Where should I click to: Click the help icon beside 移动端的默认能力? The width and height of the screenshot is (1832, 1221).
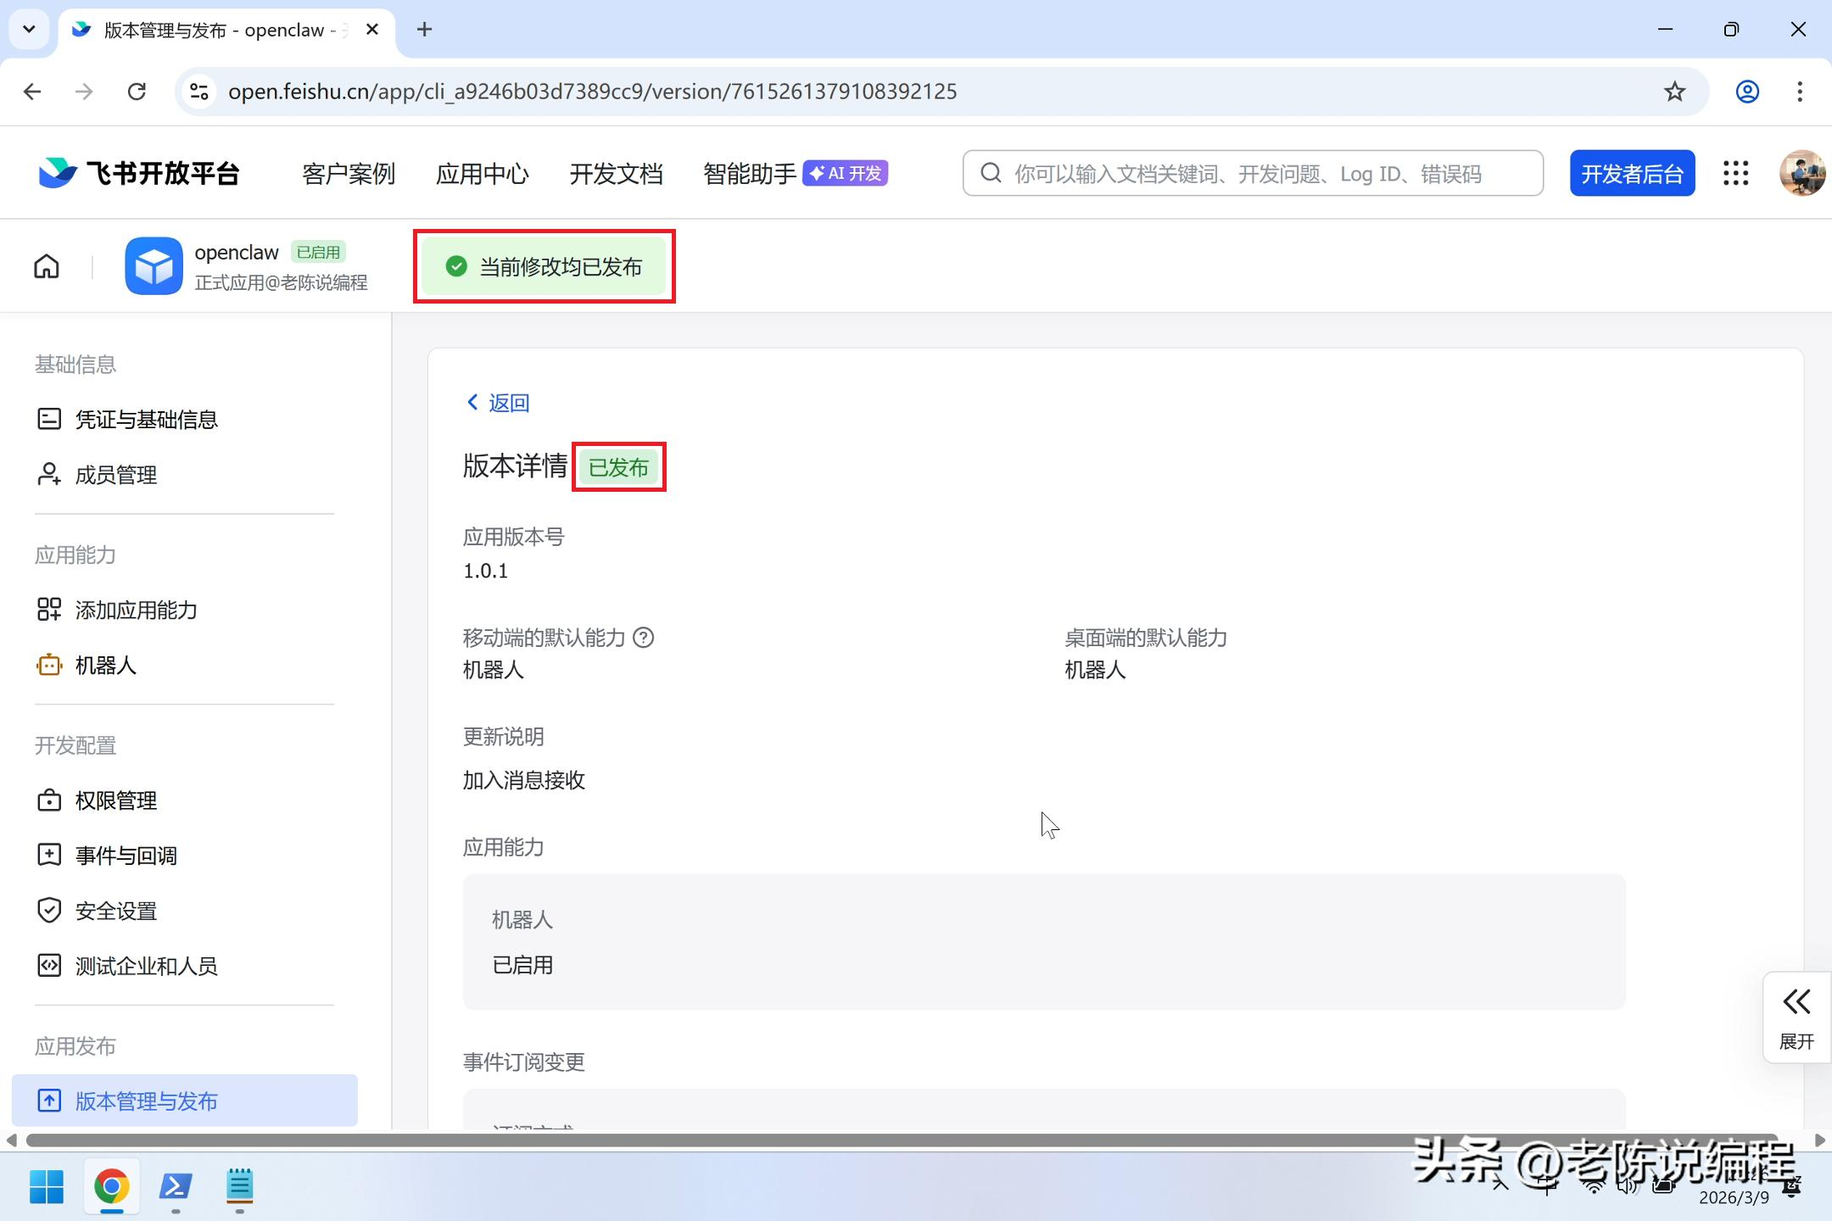click(x=644, y=638)
